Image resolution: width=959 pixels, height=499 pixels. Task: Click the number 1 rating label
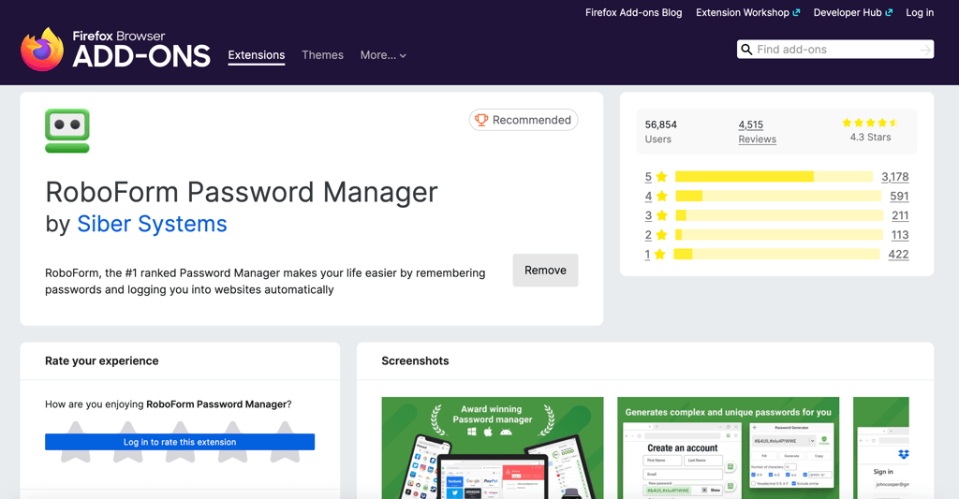(647, 255)
